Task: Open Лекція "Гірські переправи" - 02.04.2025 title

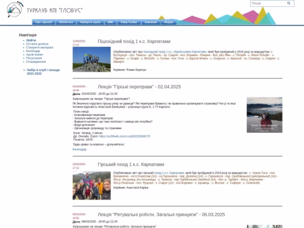Action: click(139, 87)
